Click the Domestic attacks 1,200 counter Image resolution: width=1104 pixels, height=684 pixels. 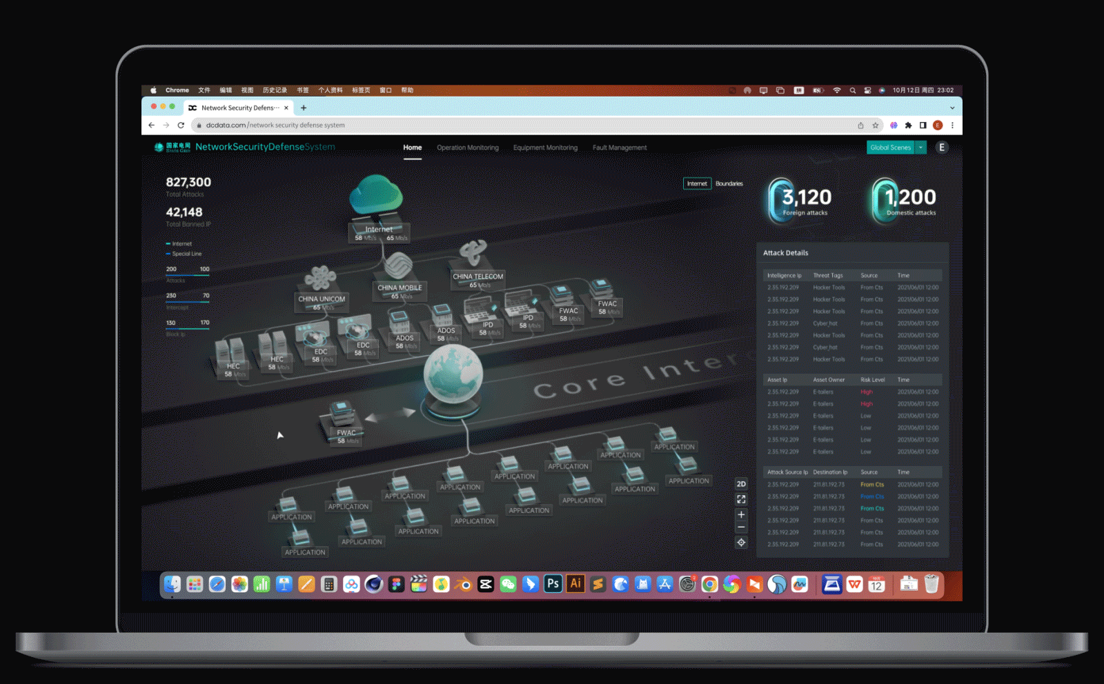coord(905,201)
